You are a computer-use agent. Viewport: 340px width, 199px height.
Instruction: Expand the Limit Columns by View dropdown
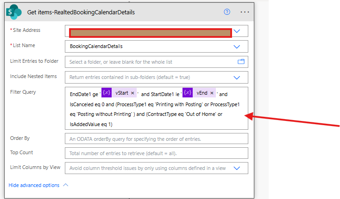coord(237,168)
